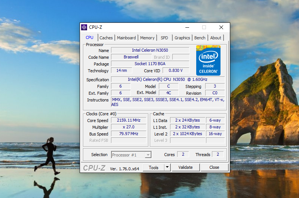Image resolution: width=299 pixels, height=198 pixels.
Task: Click the Close button at bottom
Action: [214, 167]
